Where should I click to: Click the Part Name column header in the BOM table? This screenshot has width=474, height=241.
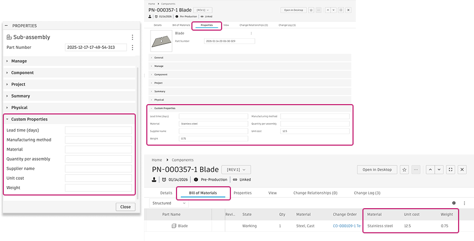pyautogui.click(x=172, y=215)
